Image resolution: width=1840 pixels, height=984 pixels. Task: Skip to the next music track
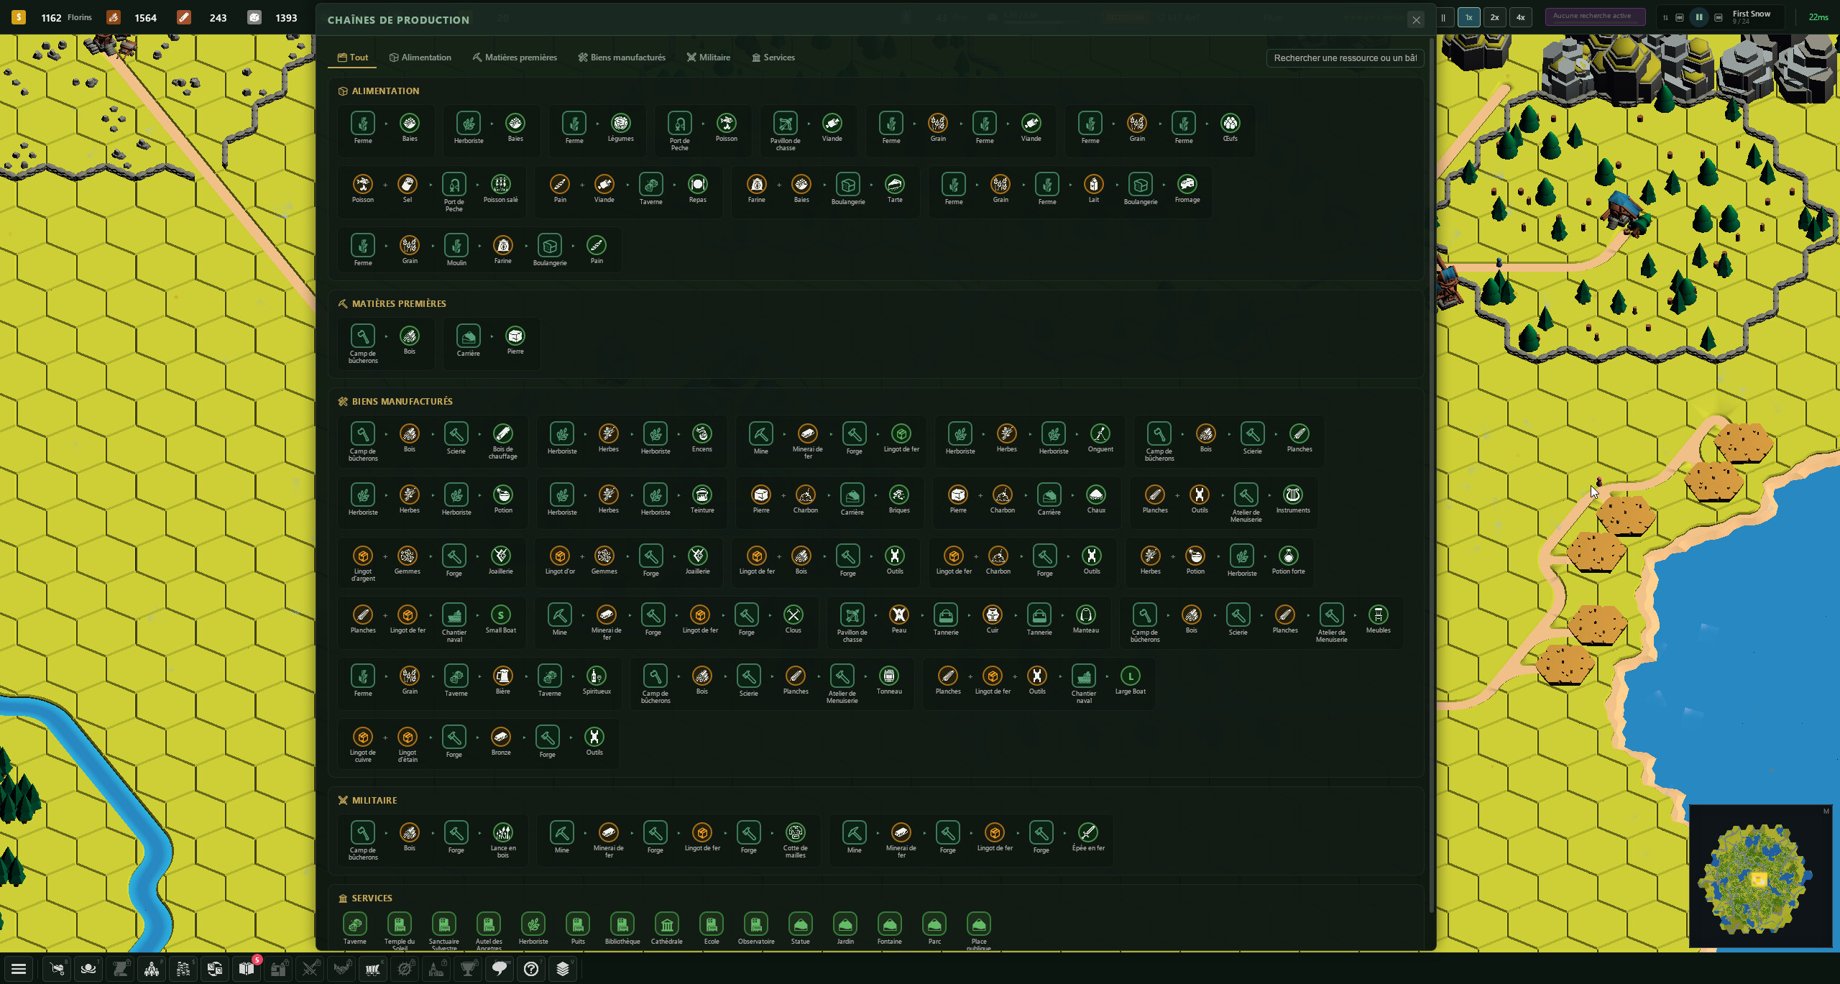[1718, 17]
